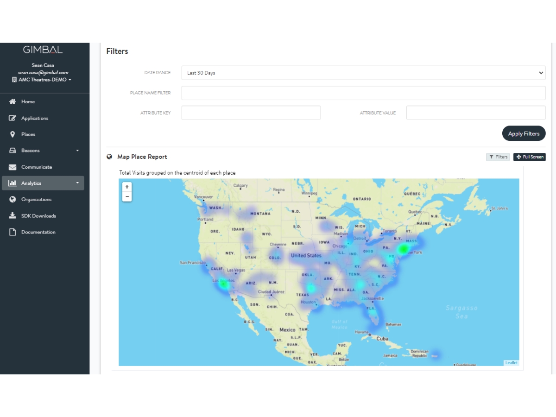
Task: Toggle the Filters button on map report
Action: coord(498,157)
